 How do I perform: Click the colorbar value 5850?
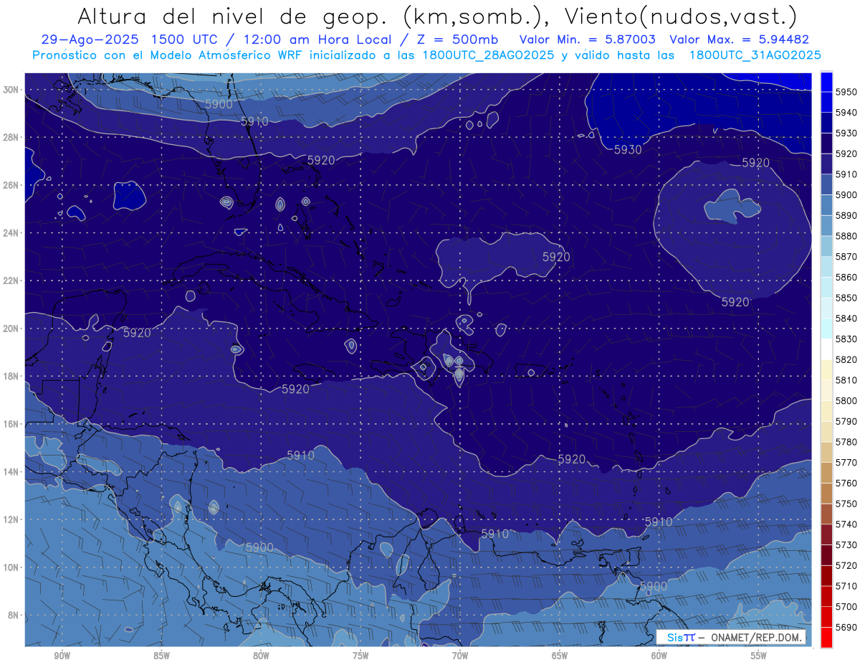[846, 298]
